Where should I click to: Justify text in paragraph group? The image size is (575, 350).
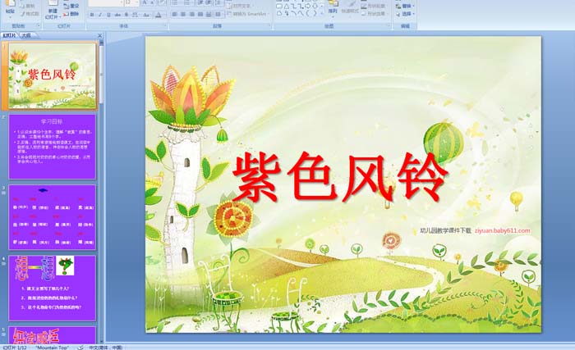pos(200,14)
